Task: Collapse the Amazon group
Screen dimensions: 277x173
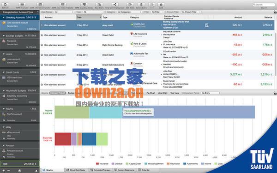Action: pyautogui.click(x=4, y=145)
